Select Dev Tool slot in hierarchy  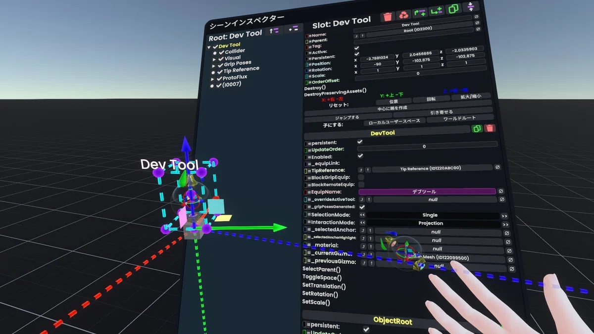point(230,45)
